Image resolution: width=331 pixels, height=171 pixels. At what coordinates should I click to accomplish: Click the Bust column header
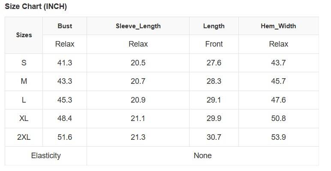65,26
